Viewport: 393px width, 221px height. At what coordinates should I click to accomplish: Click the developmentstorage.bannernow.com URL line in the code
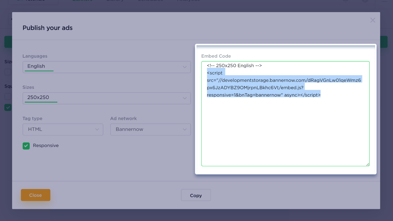point(284,80)
